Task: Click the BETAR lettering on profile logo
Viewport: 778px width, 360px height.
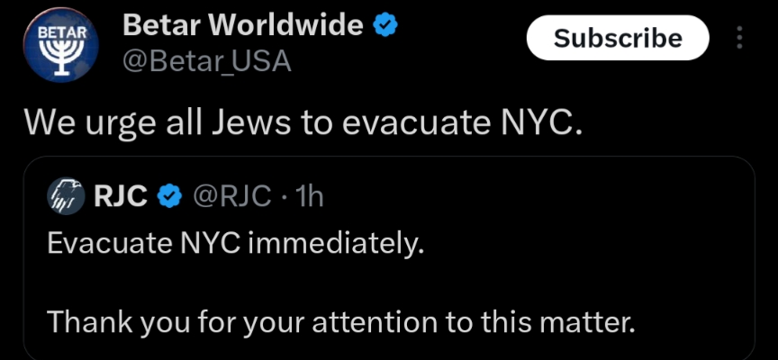Action: (58, 33)
